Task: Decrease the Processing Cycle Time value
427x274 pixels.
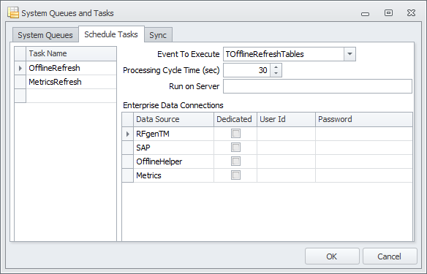Action: click(276, 74)
